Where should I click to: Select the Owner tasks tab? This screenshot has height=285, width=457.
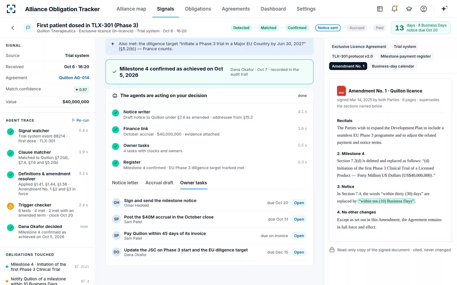pyautogui.click(x=194, y=183)
